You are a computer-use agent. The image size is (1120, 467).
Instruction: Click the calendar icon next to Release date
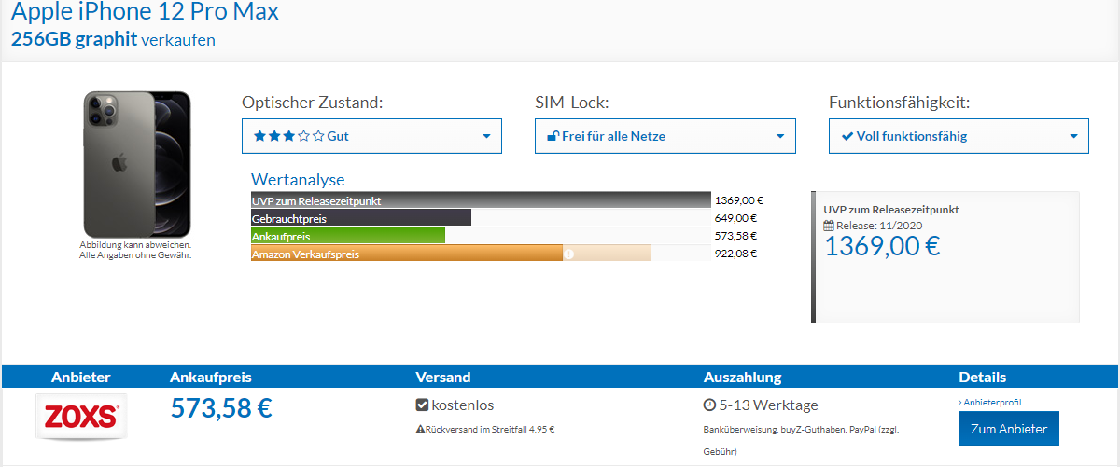pyautogui.click(x=828, y=226)
